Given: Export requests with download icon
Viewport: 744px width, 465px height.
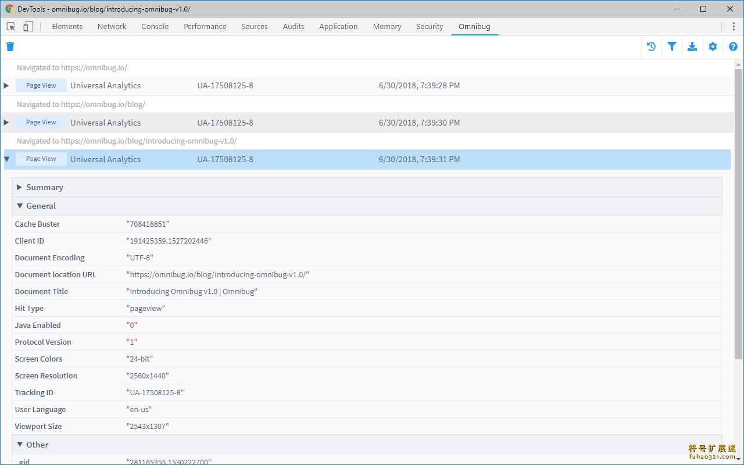Looking at the screenshot, I should (692, 47).
